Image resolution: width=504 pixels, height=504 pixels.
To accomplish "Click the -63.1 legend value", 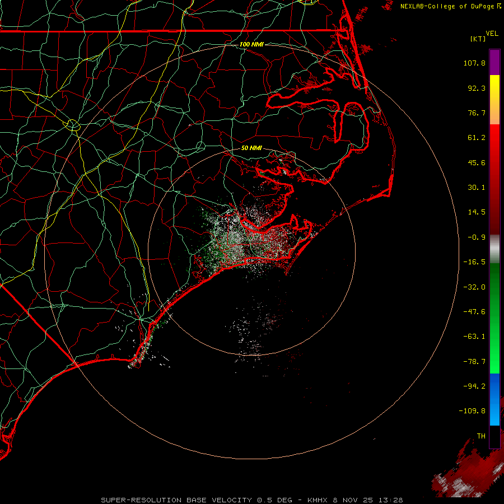I will (474, 337).
